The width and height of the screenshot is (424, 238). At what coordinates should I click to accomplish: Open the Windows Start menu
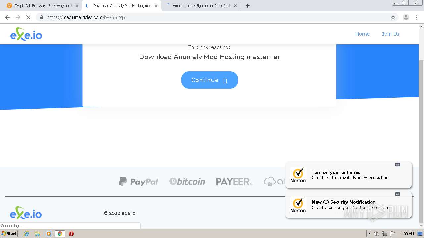tap(9, 233)
